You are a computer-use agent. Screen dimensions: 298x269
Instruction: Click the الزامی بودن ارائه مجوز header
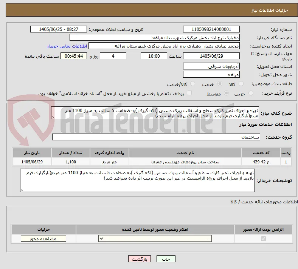tap(263, 229)
